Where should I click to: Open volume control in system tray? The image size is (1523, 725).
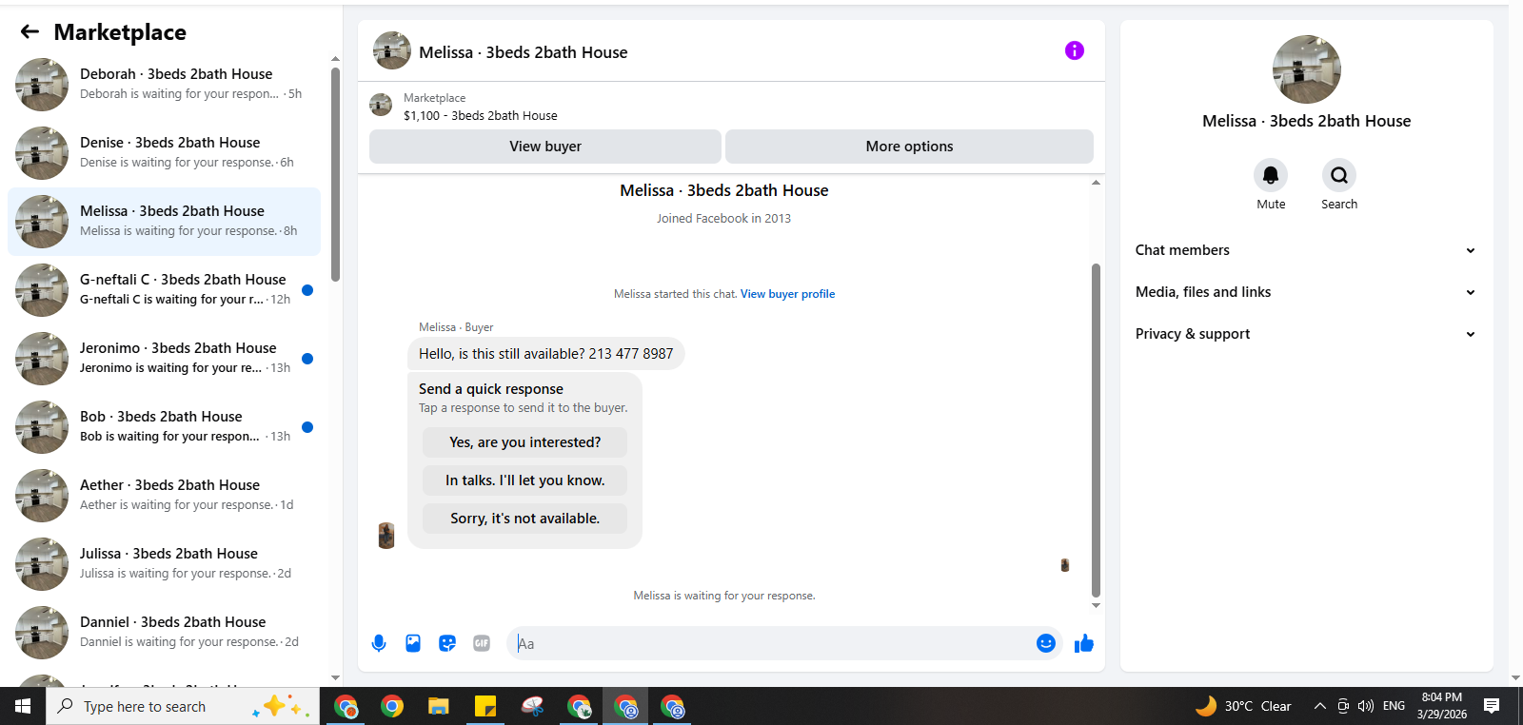tap(1366, 706)
